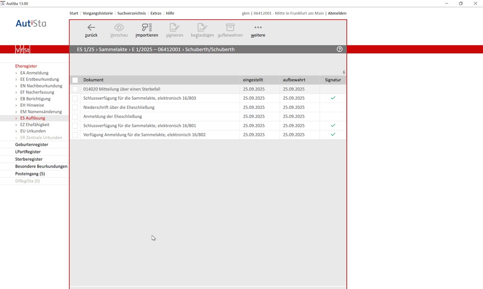Click the signieren document icon
This screenshot has height=289, width=483.
174,27
